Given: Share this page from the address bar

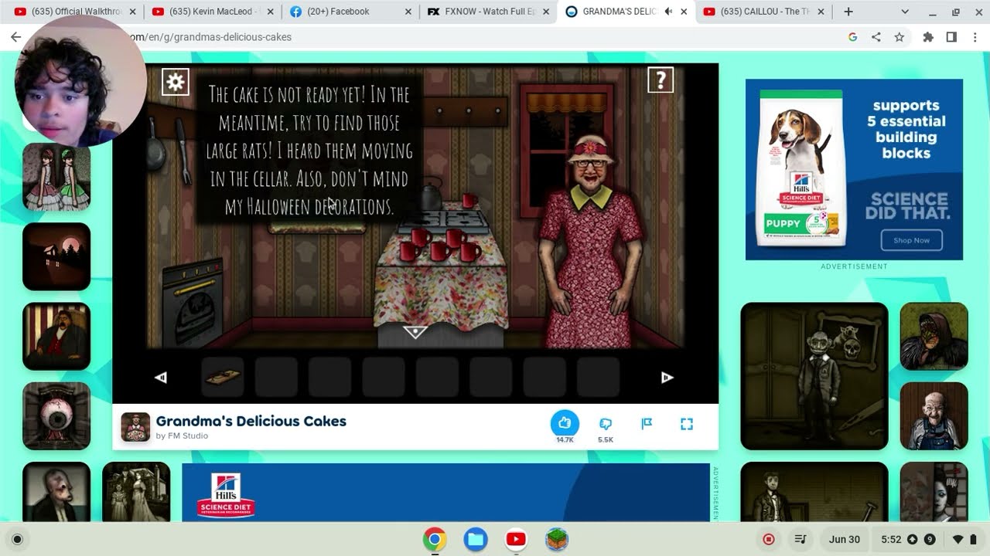Looking at the screenshot, I should (x=876, y=37).
